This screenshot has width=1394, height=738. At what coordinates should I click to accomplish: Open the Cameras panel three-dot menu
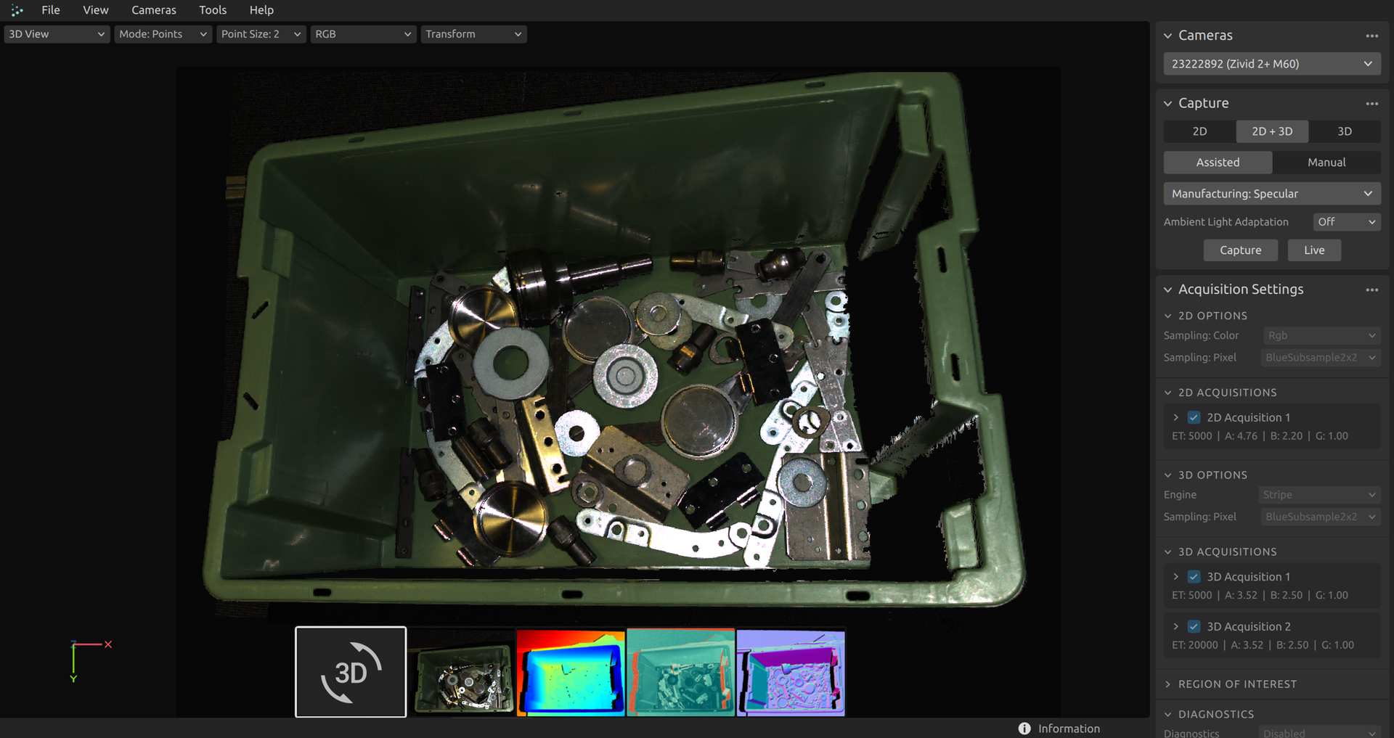click(1371, 36)
